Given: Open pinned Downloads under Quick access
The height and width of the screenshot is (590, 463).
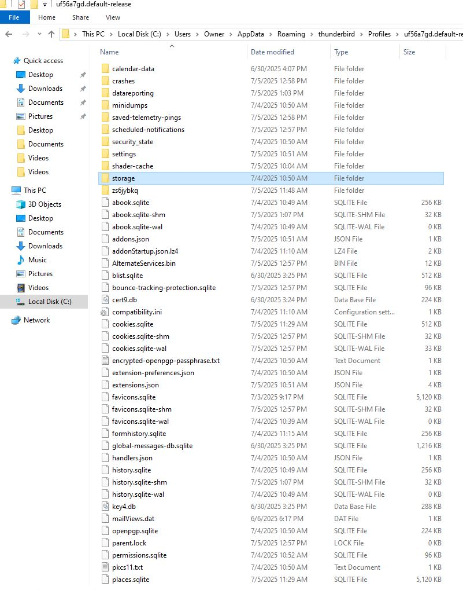Looking at the screenshot, I should (x=45, y=89).
